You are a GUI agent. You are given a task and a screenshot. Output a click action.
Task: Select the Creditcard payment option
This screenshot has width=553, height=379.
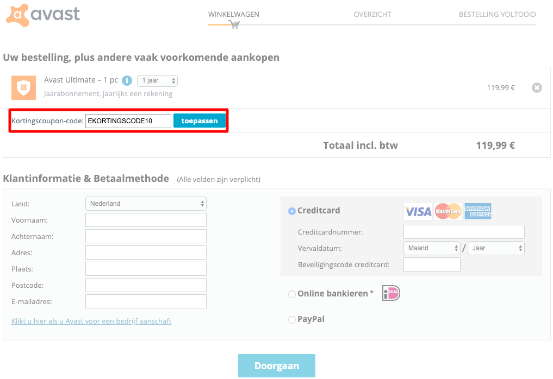(292, 211)
